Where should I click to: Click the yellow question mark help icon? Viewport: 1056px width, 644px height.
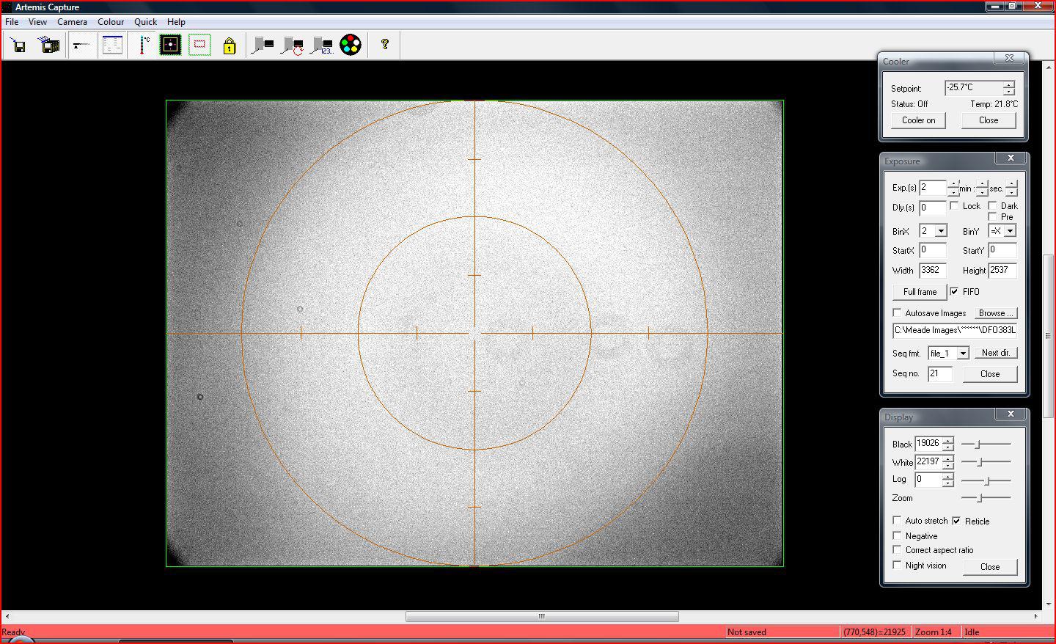pos(385,45)
